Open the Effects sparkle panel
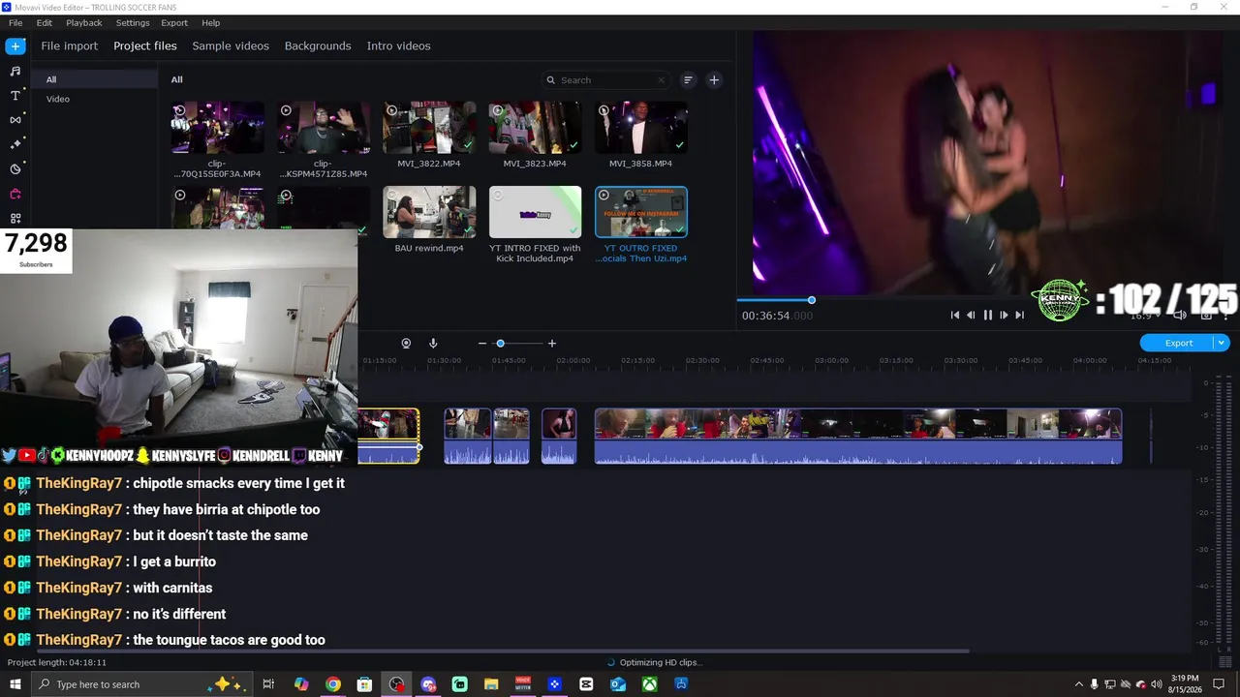The width and height of the screenshot is (1240, 697). [15, 144]
